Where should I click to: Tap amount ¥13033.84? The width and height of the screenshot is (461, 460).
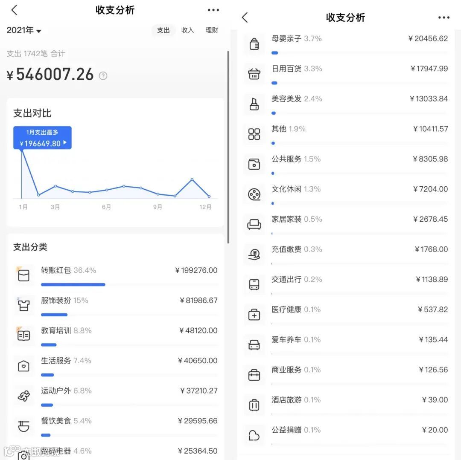[429, 98]
